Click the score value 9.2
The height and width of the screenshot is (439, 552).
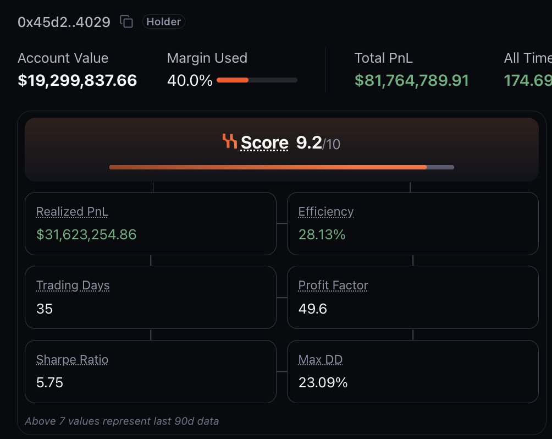coord(309,142)
